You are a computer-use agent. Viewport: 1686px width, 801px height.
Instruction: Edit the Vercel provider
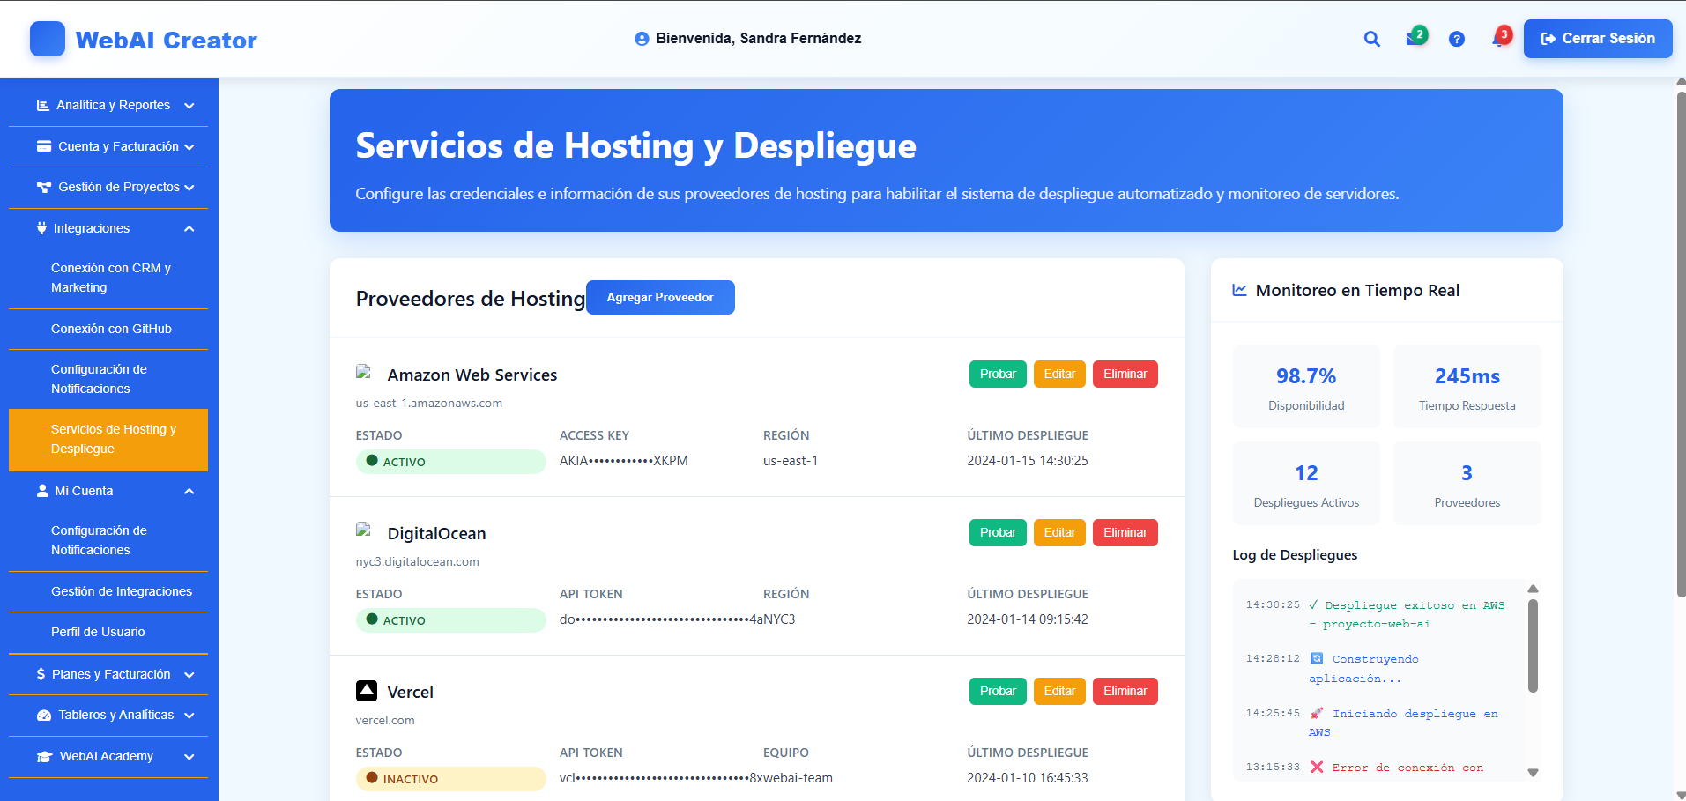click(1059, 691)
